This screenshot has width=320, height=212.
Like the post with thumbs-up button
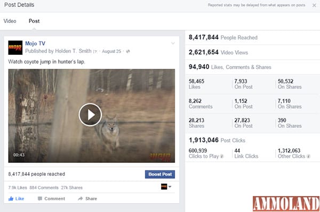point(16,199)
